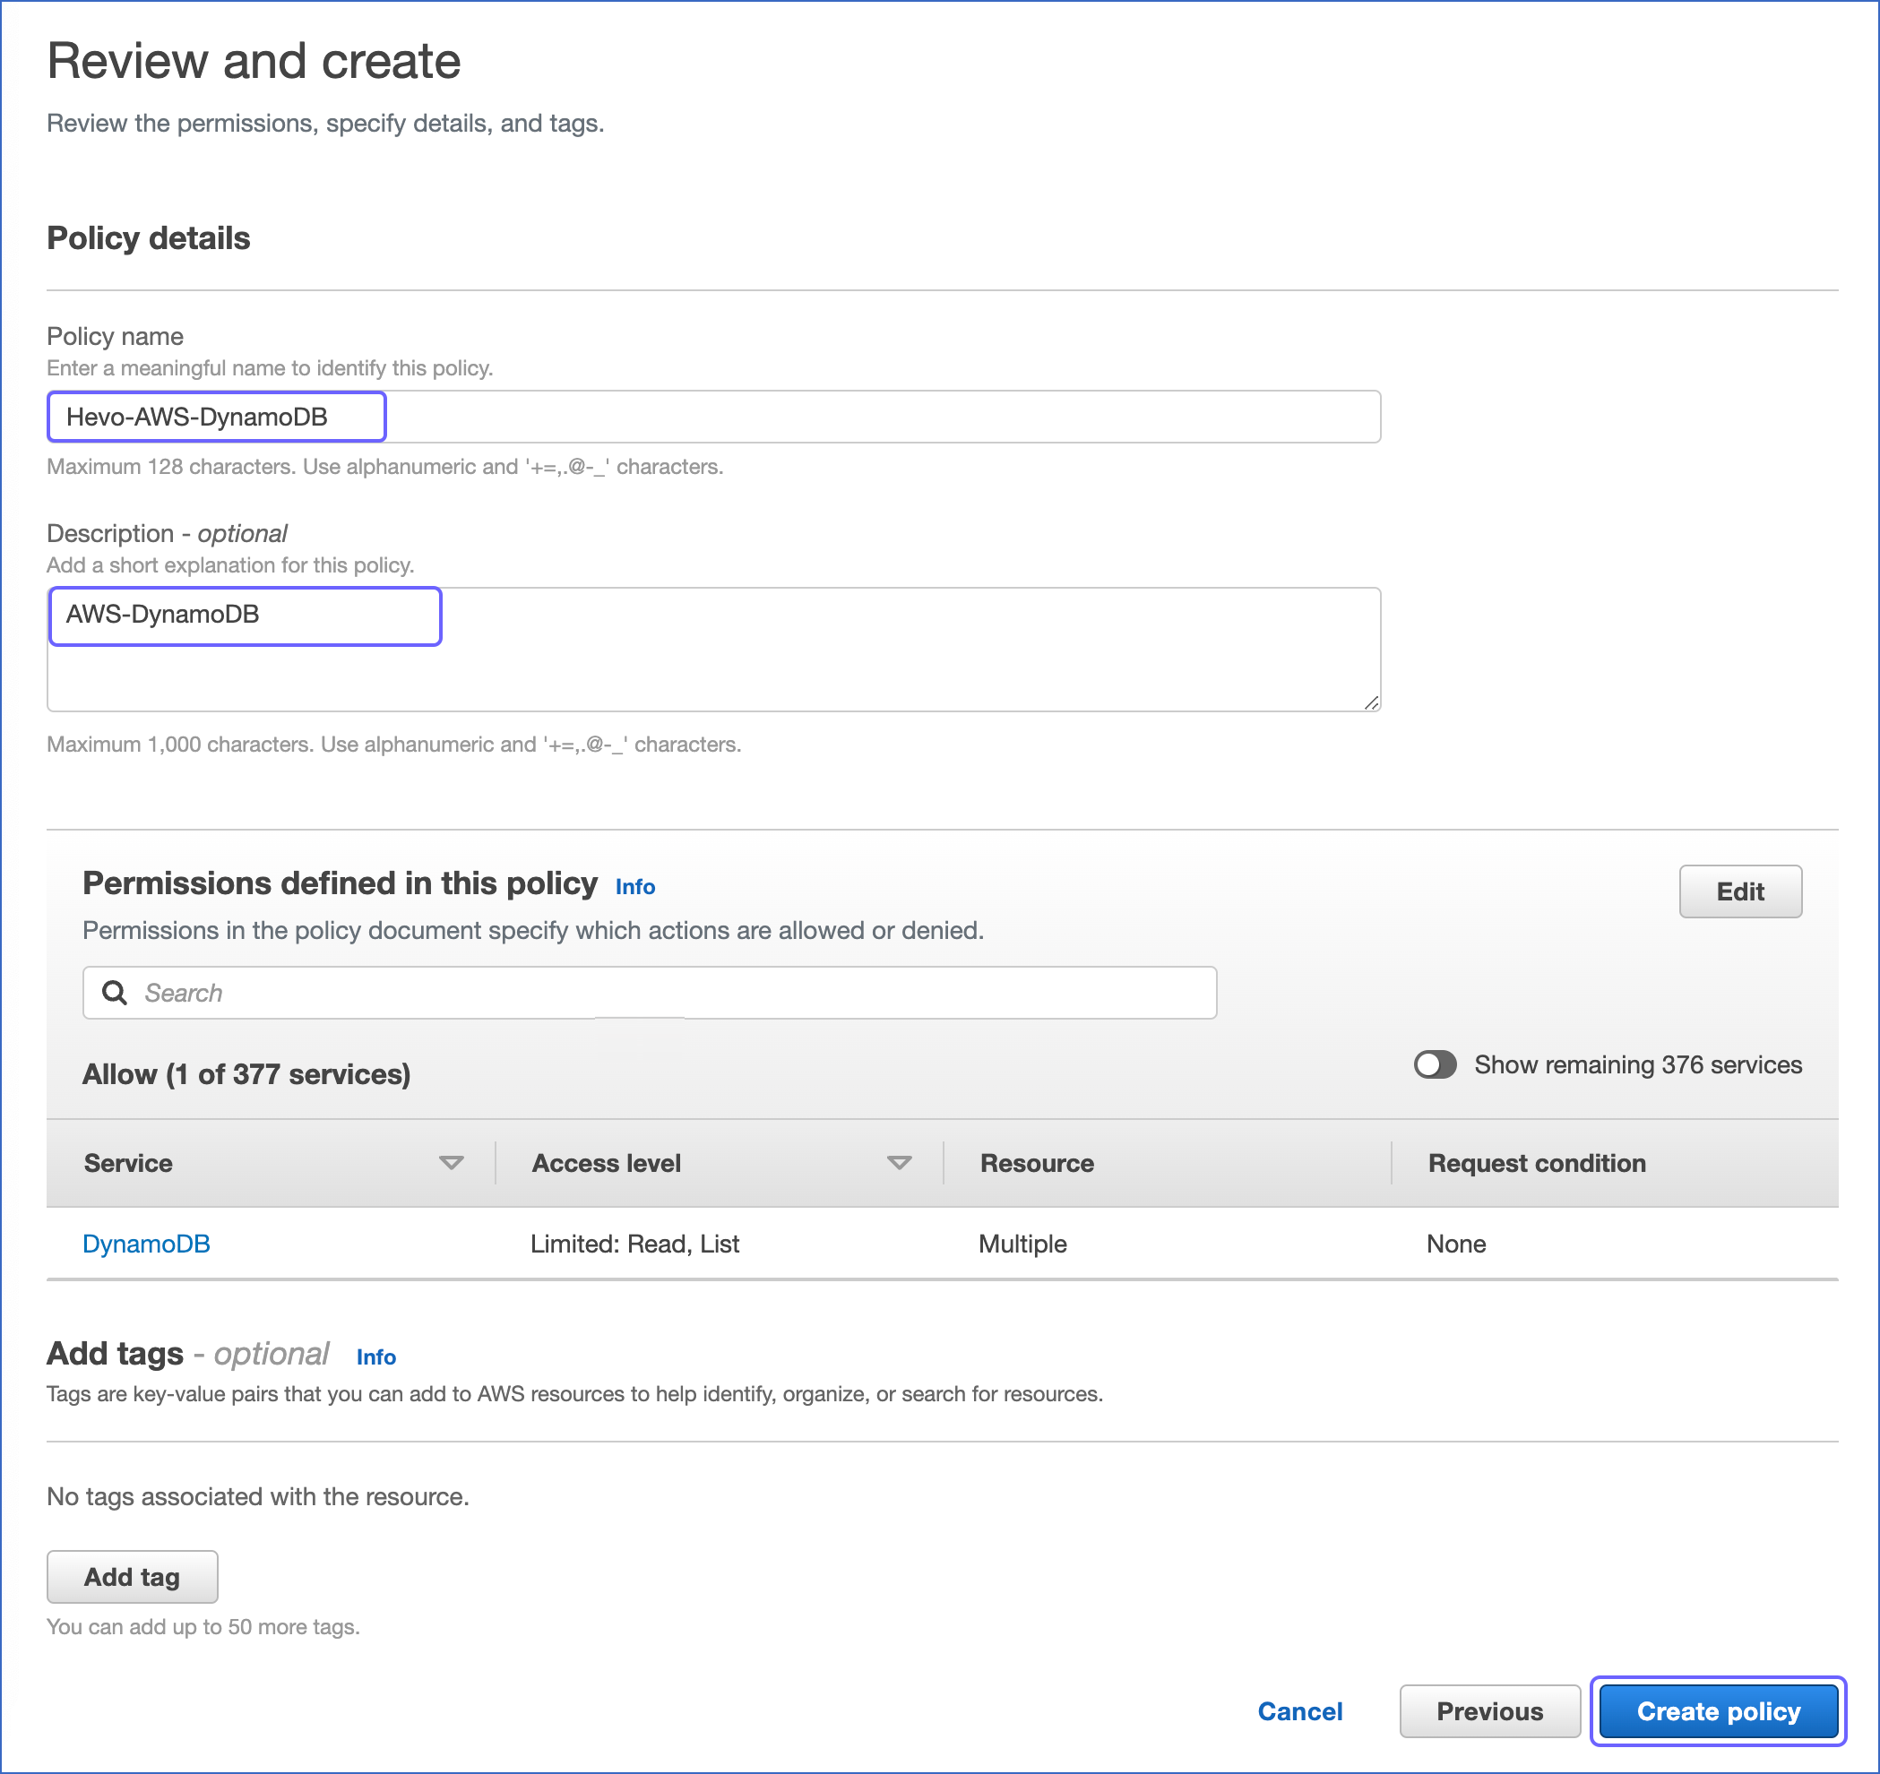
Task: Select the 'None' request condition cell
Action: point(1455,1243)
